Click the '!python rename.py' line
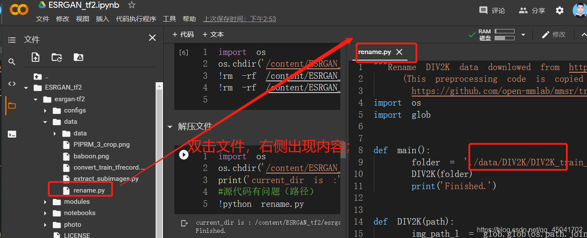The width and height of the screenshot is (587, 238). (x=261, y=204)
